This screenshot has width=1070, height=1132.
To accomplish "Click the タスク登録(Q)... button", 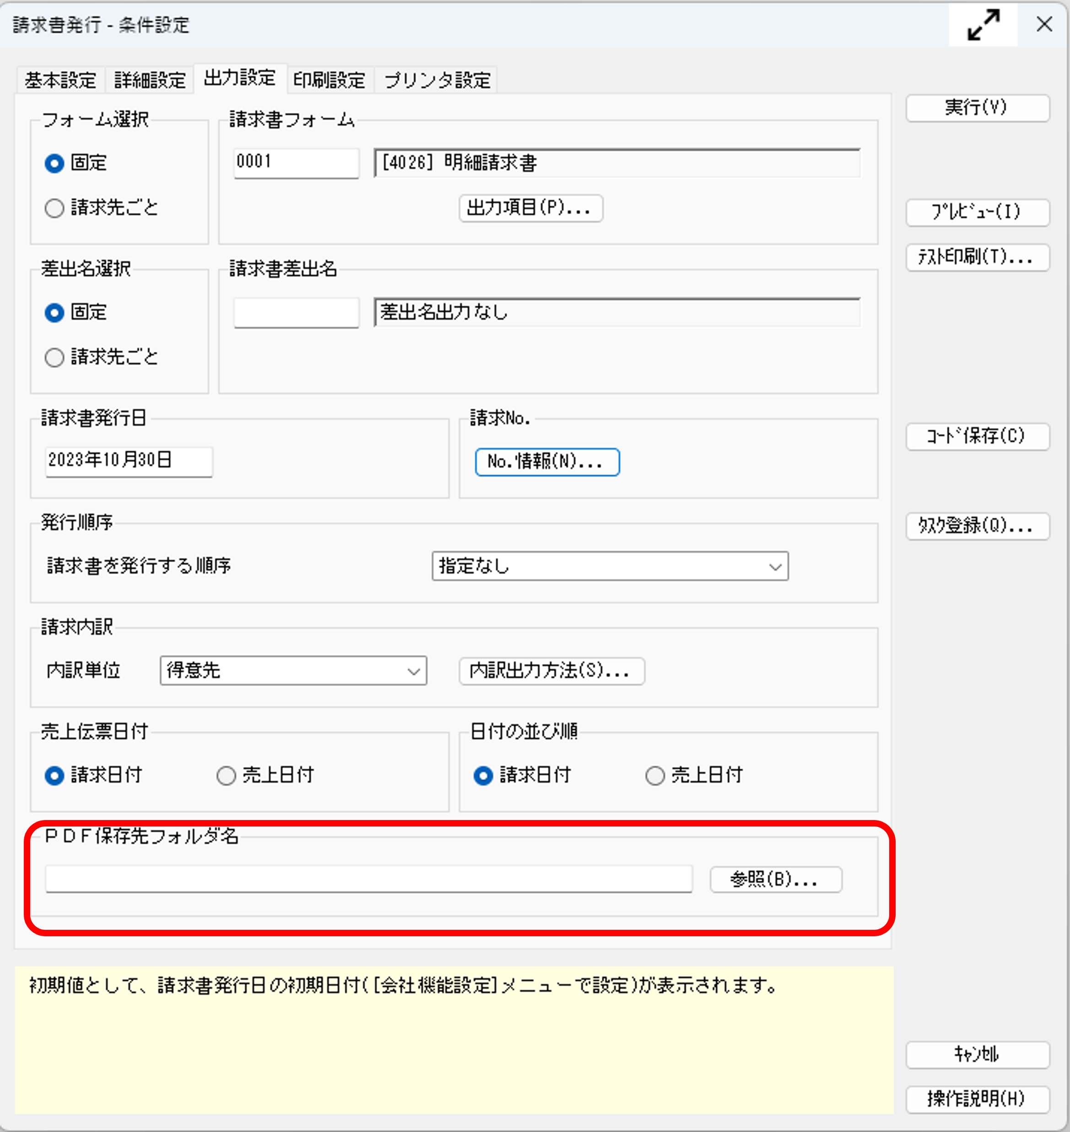I will pyautogui.click(x=978, y=526).
